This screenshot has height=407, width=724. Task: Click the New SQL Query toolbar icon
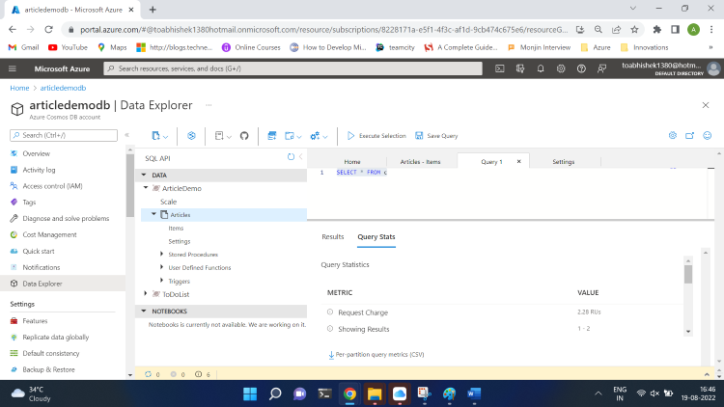click(272, 136)
